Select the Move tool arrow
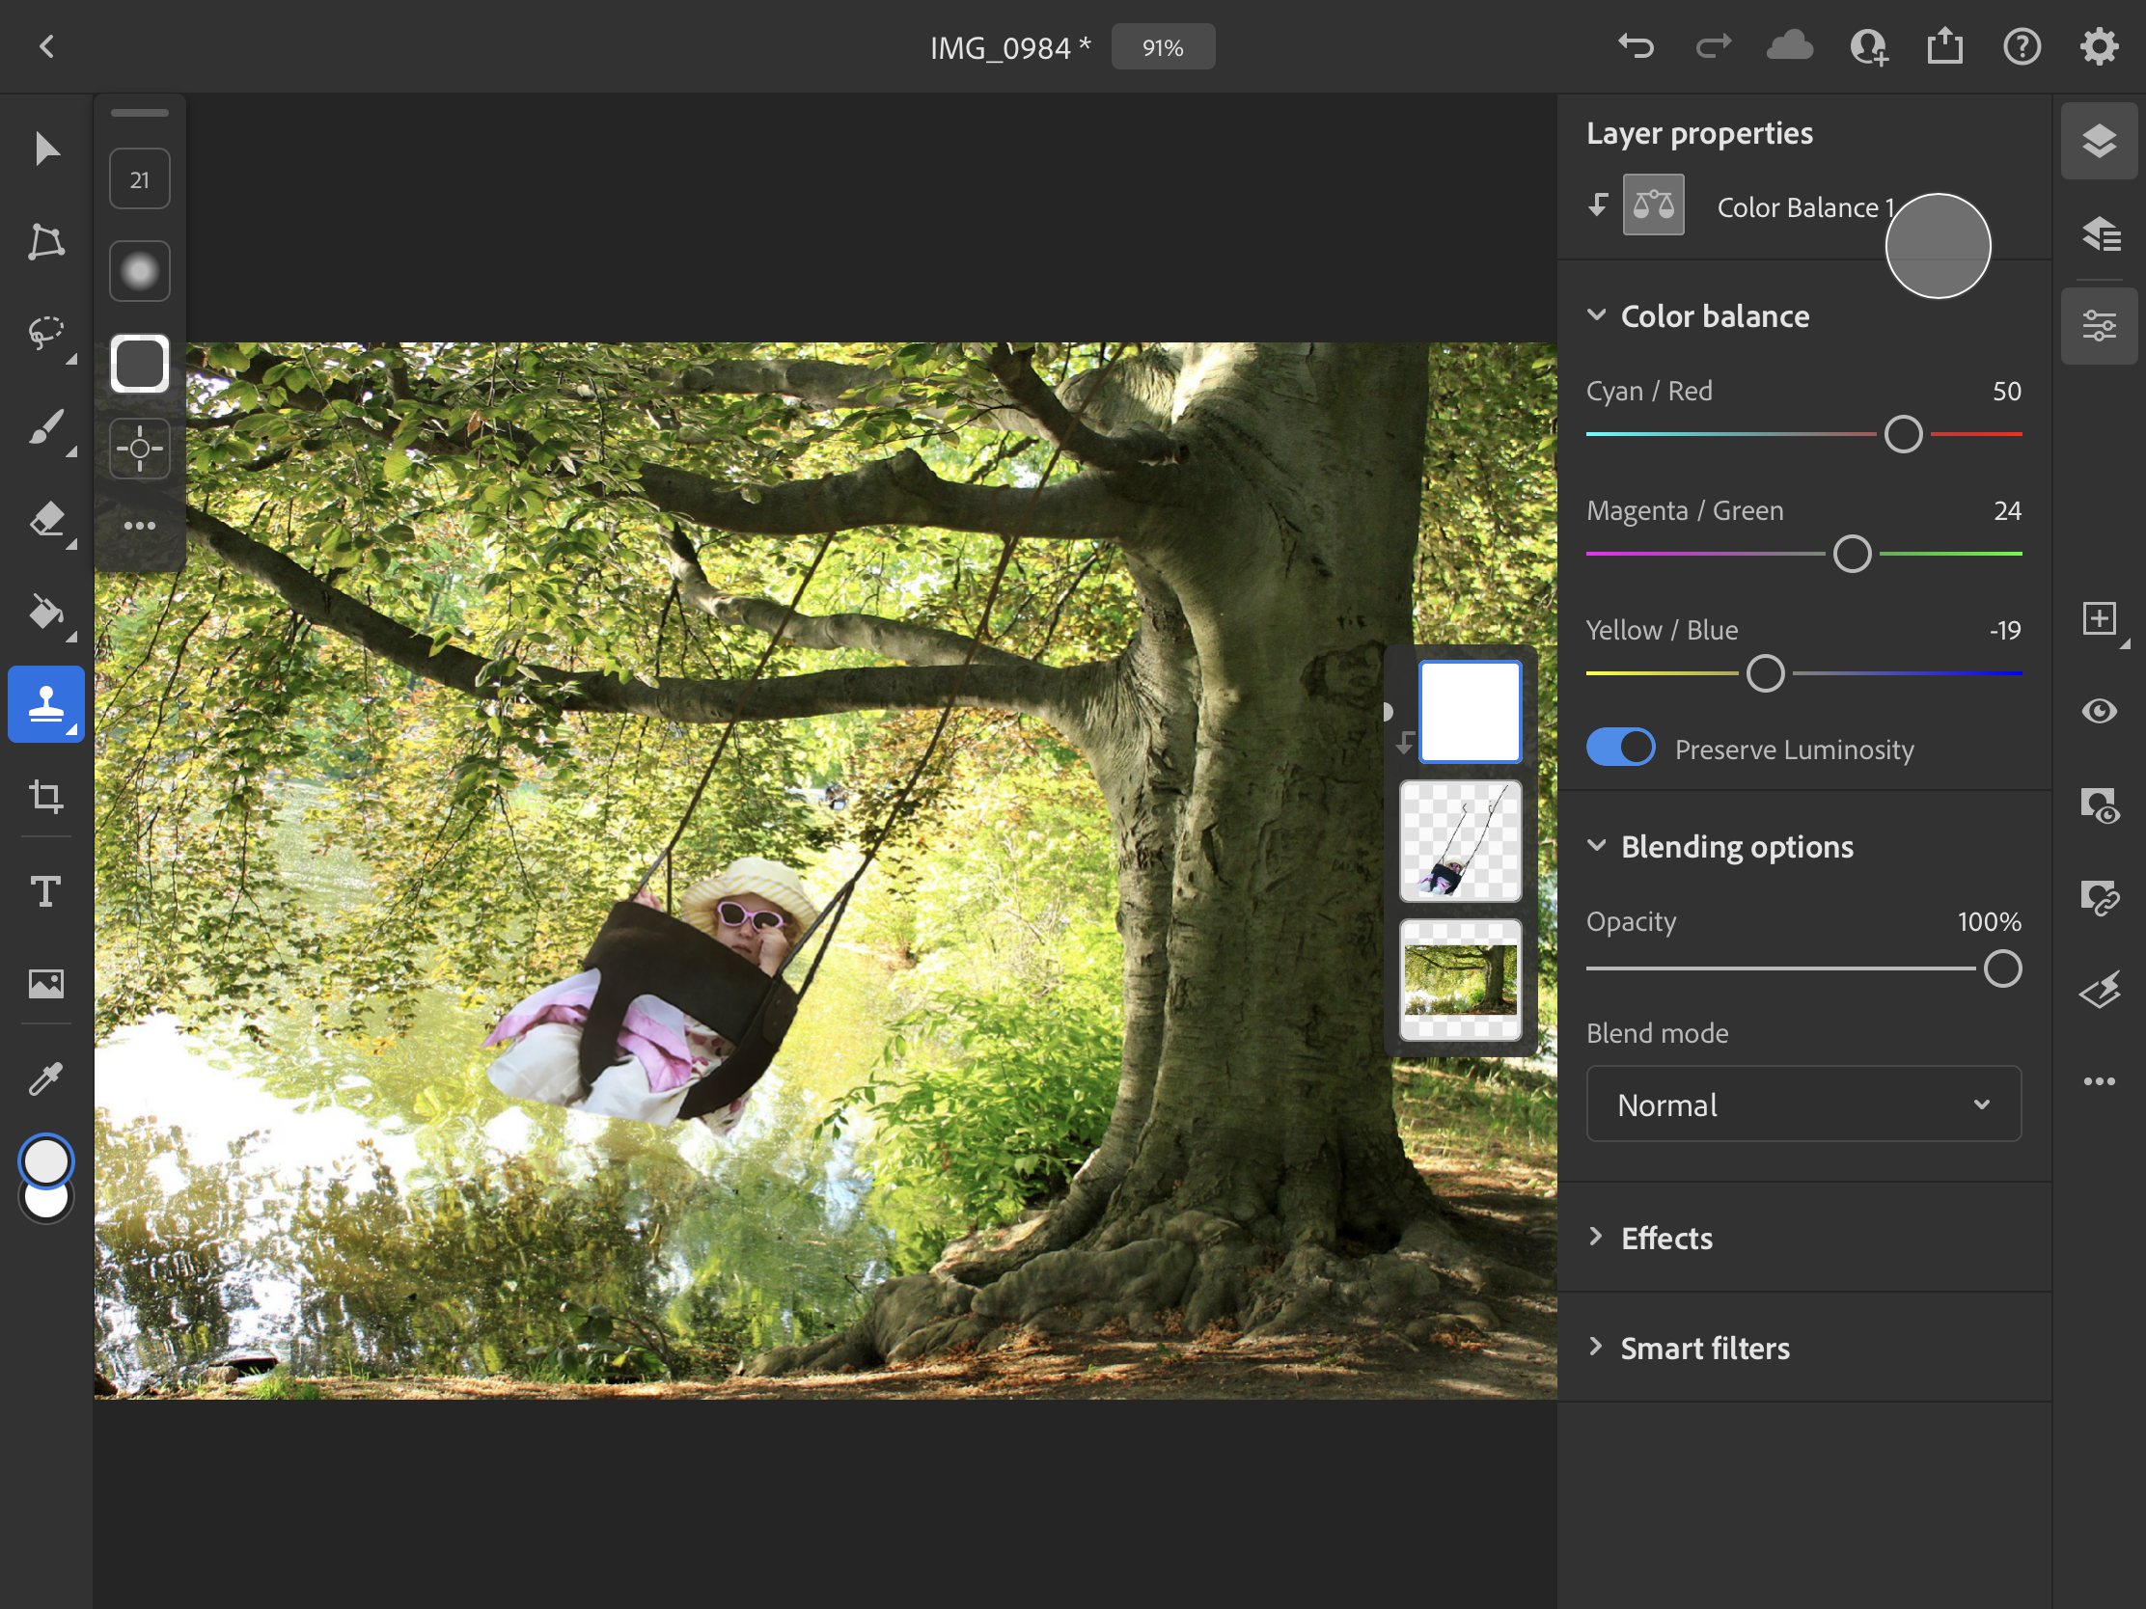The height and width of the screenshot is (1609, 2146). click(x=45, y=150)
